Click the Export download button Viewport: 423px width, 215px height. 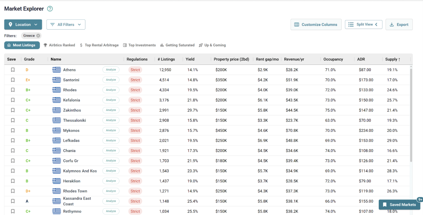pos(399,25)
